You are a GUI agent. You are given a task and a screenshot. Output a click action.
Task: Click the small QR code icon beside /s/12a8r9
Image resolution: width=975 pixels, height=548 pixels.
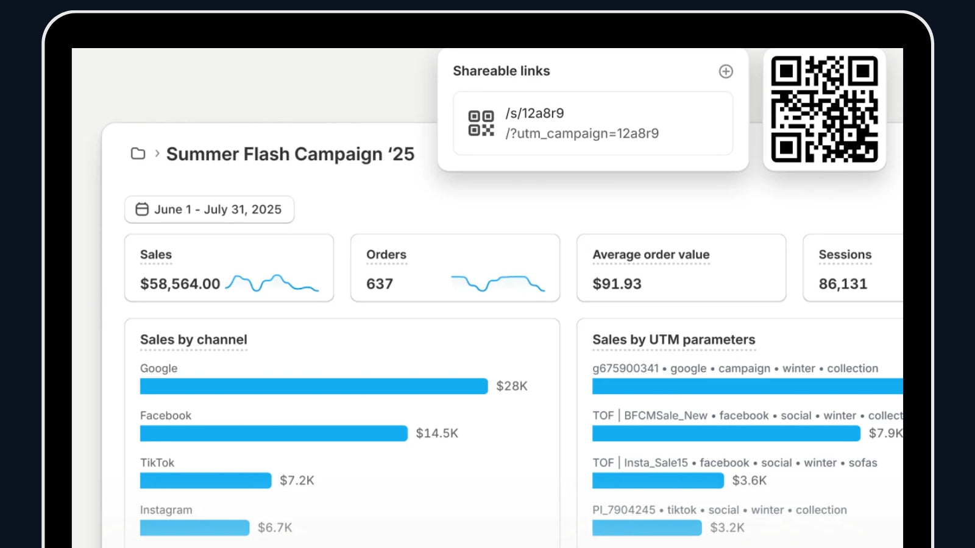point(481,123)
